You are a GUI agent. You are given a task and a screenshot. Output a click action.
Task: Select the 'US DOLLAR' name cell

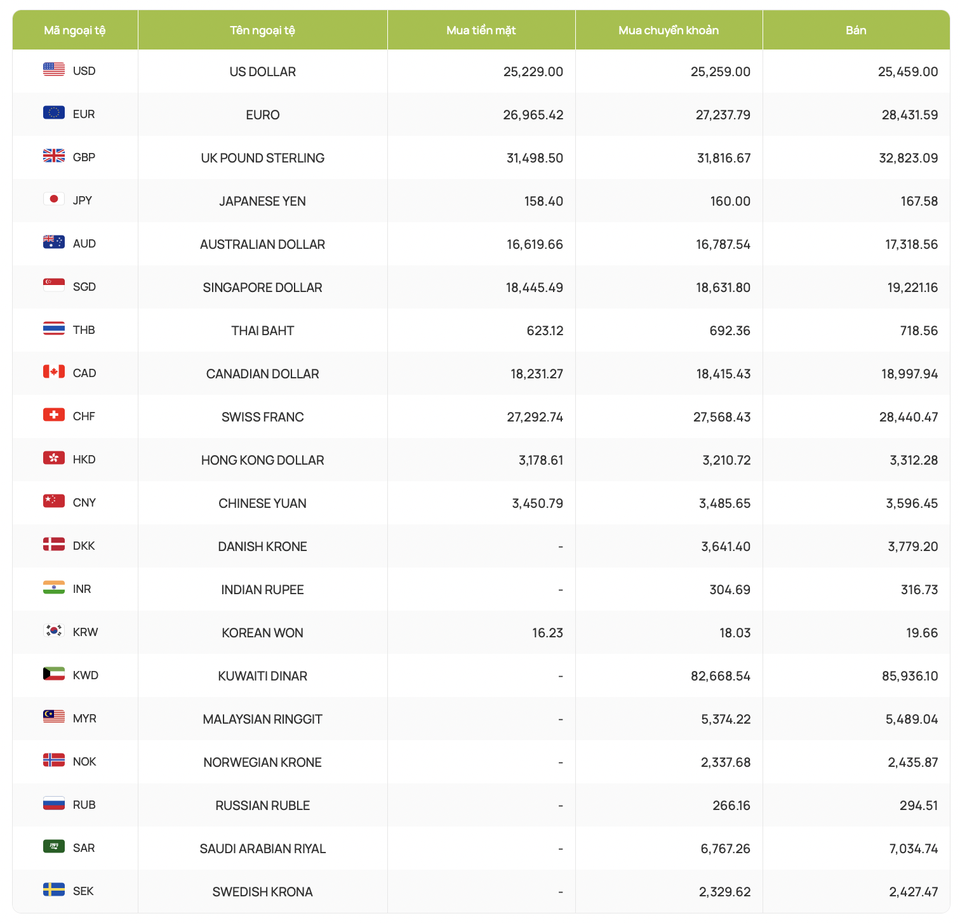(262, 72)
